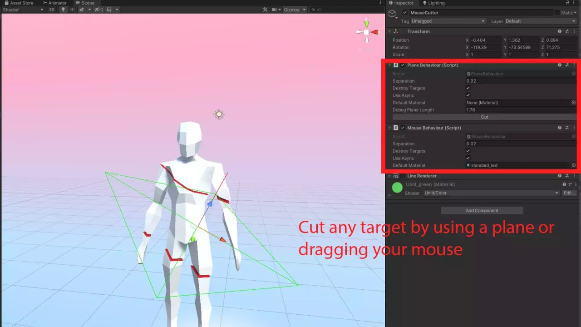Viewport: 581px width, 327px height.
Task: Click the scene view lighting bulb icon
Action: click(63, 10)
